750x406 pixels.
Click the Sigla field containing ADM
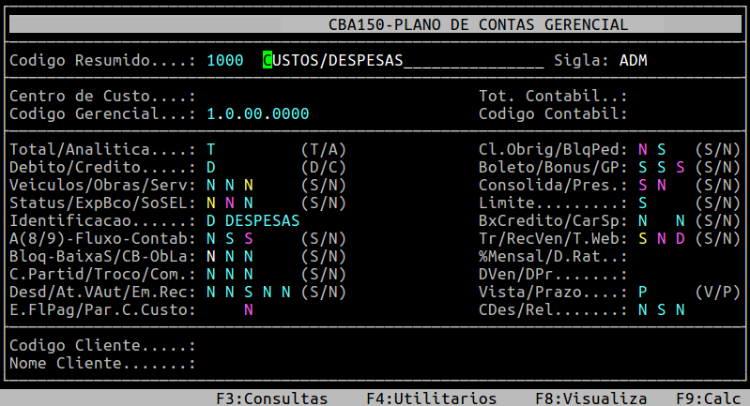click(x=634, y=61)
